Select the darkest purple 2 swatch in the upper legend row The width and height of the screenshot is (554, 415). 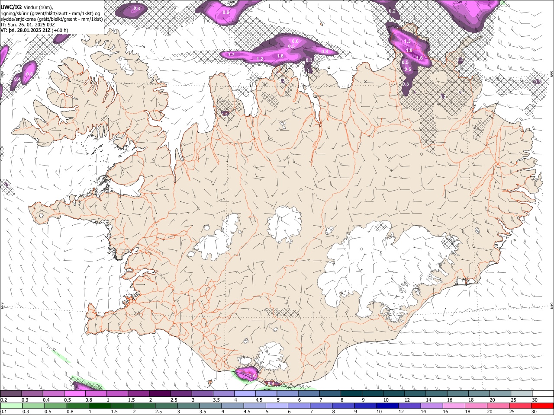coord(160,394)
